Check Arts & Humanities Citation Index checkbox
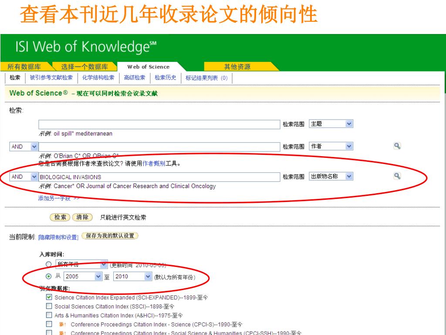Viewport: 446px width, 335px height. [49, 315]
